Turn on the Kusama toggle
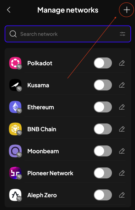Viewport: 135px width, 210px height. (x=103, y=85)
